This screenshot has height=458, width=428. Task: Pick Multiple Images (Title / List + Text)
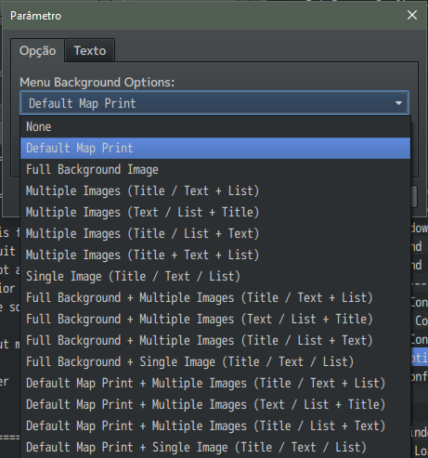[x=215, y=234]
